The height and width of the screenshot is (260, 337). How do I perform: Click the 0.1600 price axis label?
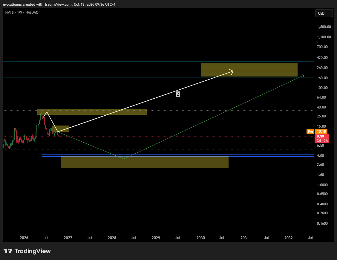click(322, 224)
